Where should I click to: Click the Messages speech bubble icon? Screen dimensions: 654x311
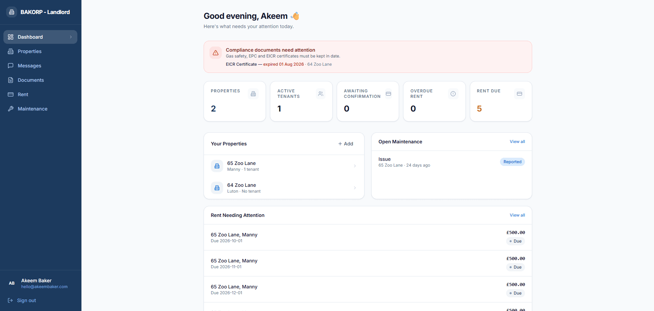11,66
